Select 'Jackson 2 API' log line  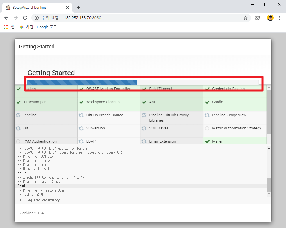32,194
